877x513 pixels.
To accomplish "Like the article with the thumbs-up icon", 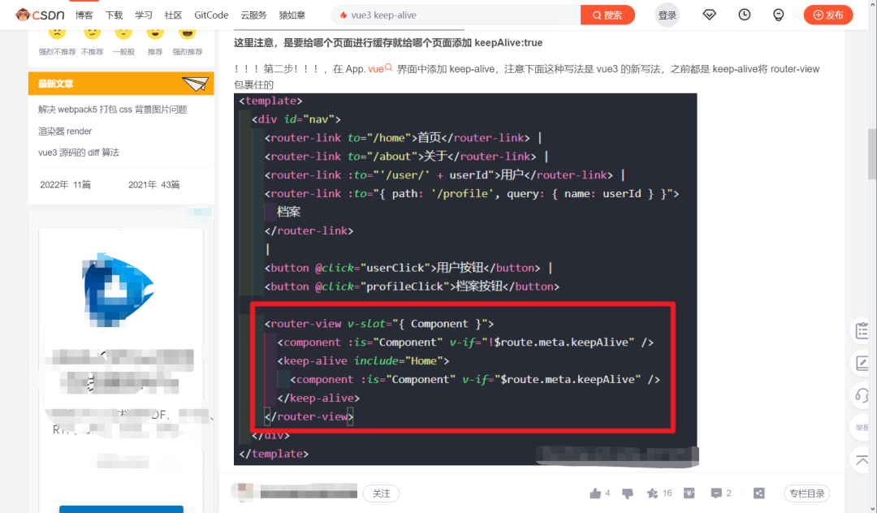I will pyautogui.click(x=595, y=493).
